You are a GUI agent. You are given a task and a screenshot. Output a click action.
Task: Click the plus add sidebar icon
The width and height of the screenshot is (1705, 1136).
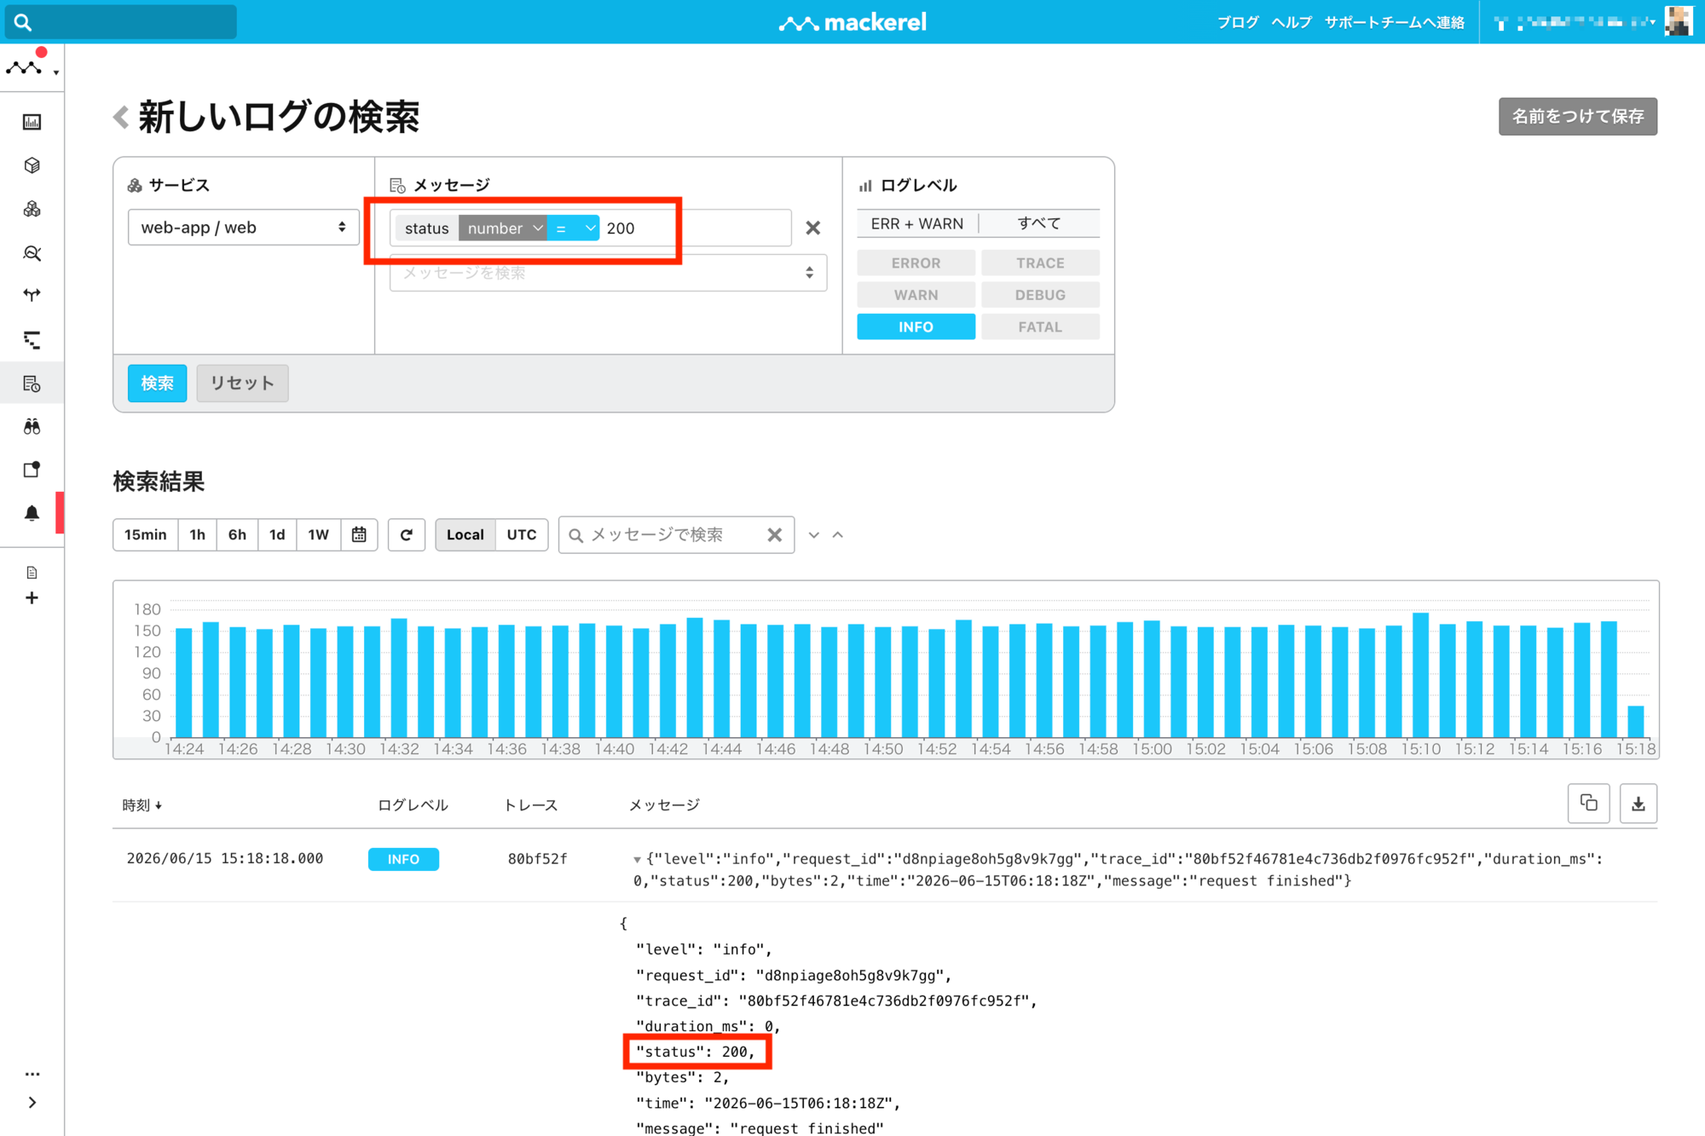click(32, 598)
